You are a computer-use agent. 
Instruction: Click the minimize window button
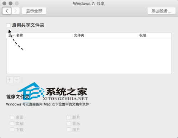pyautogui.click(x=11, y=3)
